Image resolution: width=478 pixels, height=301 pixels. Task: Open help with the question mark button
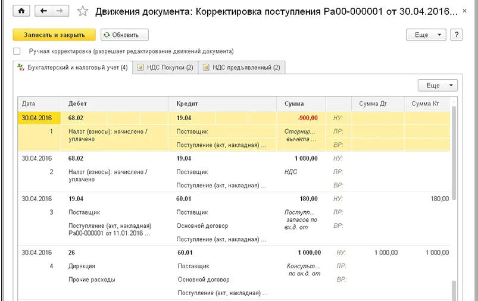pos(457,35)
